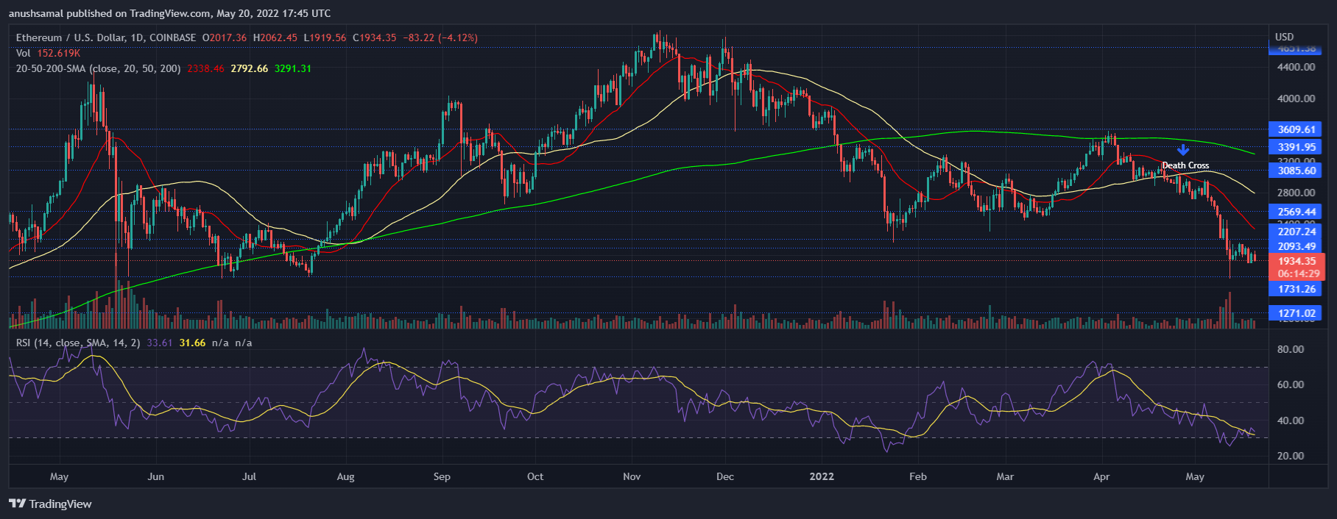1337x519 pixels.
Task: Click the high value H2062.45
Action: click(x=275, y=37)
